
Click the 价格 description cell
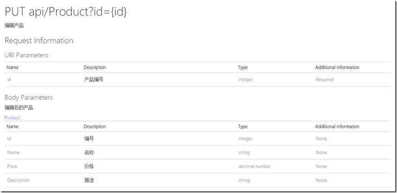(x=89, y=167)
